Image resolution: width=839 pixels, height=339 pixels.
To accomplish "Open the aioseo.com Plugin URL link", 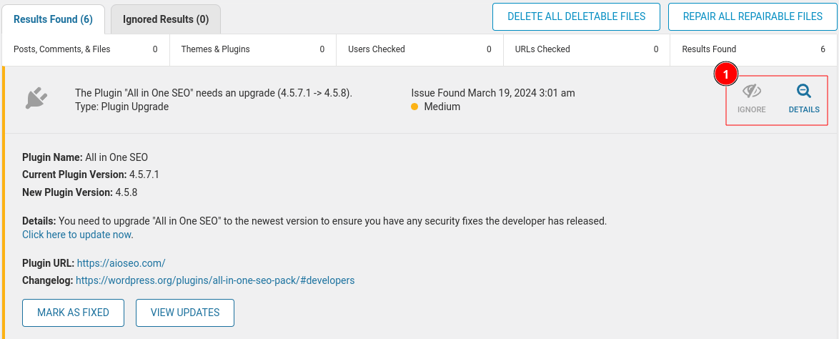I will coord(121,263).
